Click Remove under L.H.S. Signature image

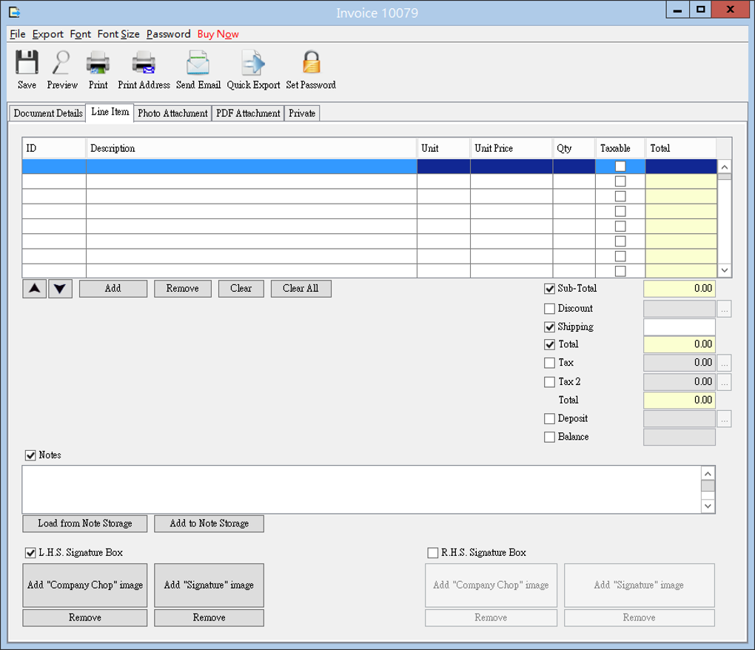pos(209,618)
